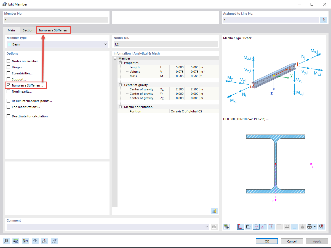Click the Center of gravity Zc row
331x248 pixels.
168,98
